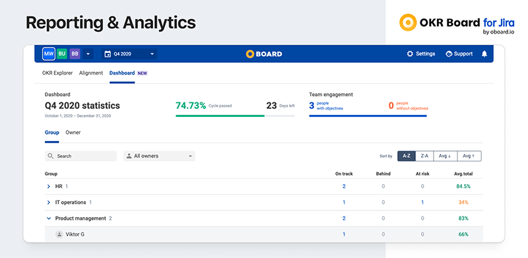The height and width of the screenshot is (258, 528).
Task: Sort by Avg ascending
Action: 469,156
